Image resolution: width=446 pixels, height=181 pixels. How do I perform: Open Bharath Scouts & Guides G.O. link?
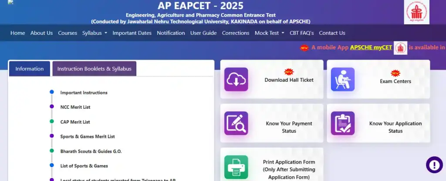pos(91,151)
